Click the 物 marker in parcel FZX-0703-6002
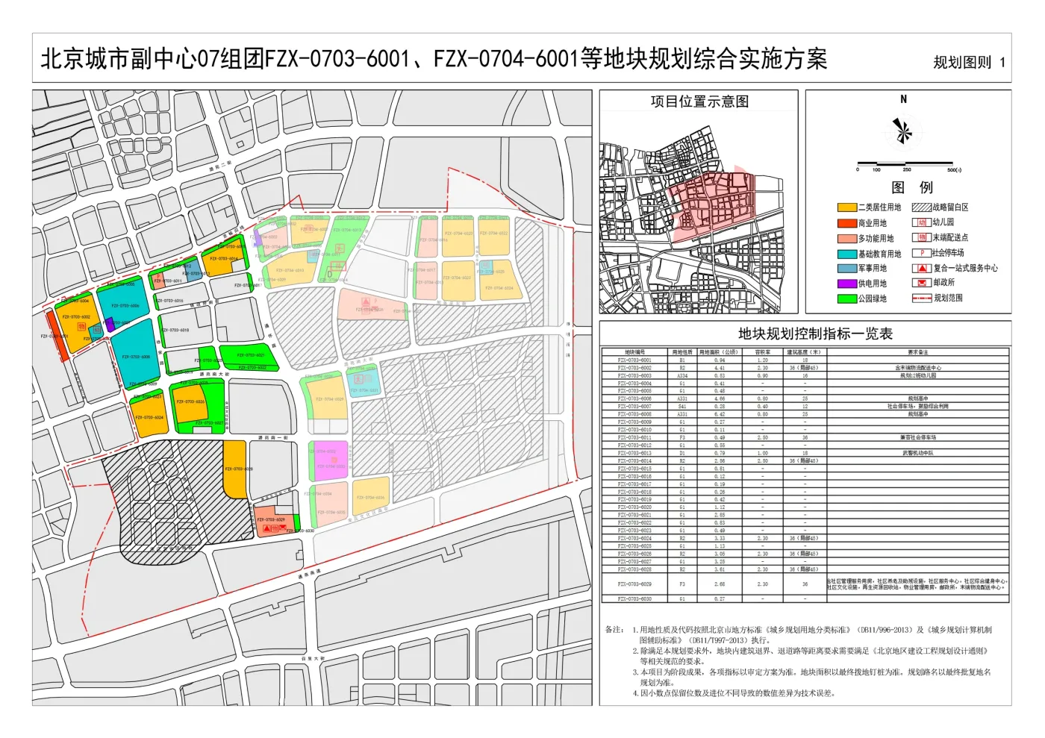Image resolution: width=1045 pixels, height=738 pixels. pyautogui.click(x=81, y=327)
